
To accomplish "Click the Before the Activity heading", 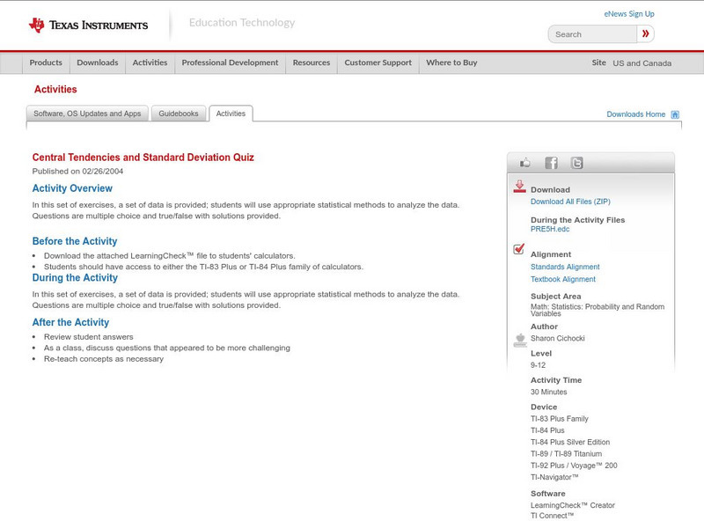I will point(75,241).
